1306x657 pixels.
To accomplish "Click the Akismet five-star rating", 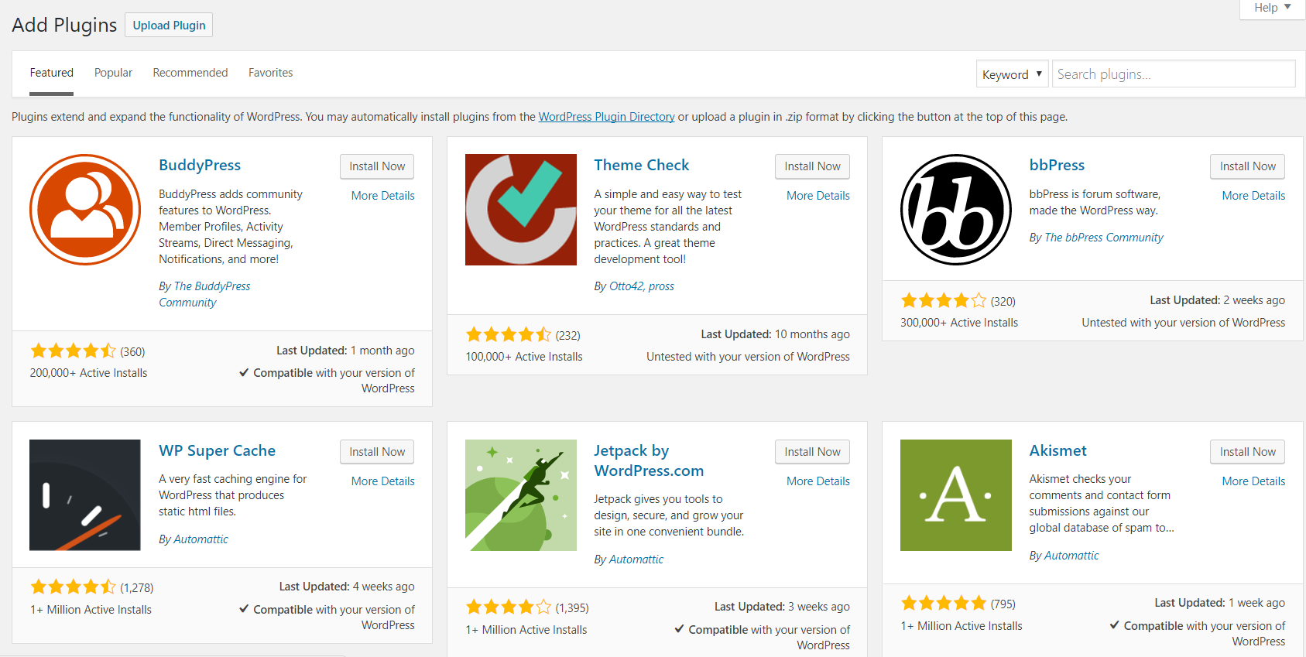I will 944,604.
